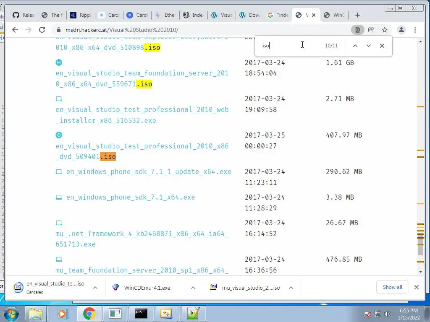Open the Command Prompt taskbar icon

[141, 314]
